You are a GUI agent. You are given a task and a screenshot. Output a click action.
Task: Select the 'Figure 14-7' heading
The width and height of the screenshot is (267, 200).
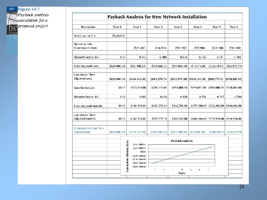[29, 9]
